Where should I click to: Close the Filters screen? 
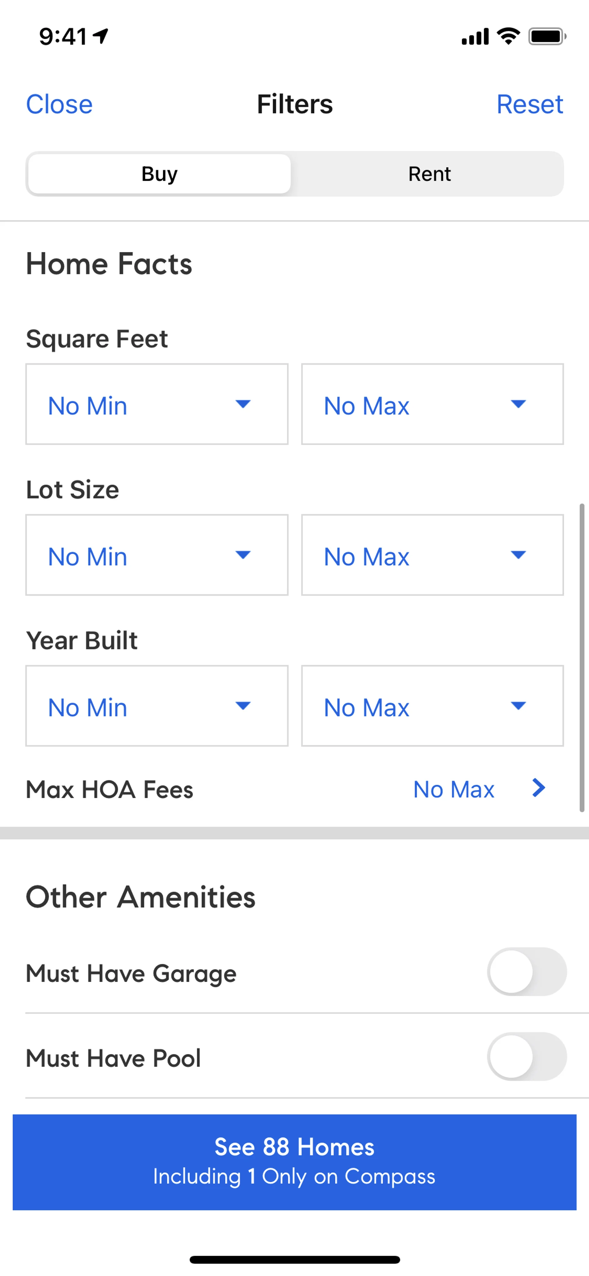(60, 104)
